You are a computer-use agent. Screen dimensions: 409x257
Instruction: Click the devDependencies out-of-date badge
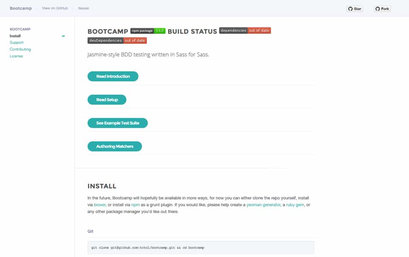(117, 40)
